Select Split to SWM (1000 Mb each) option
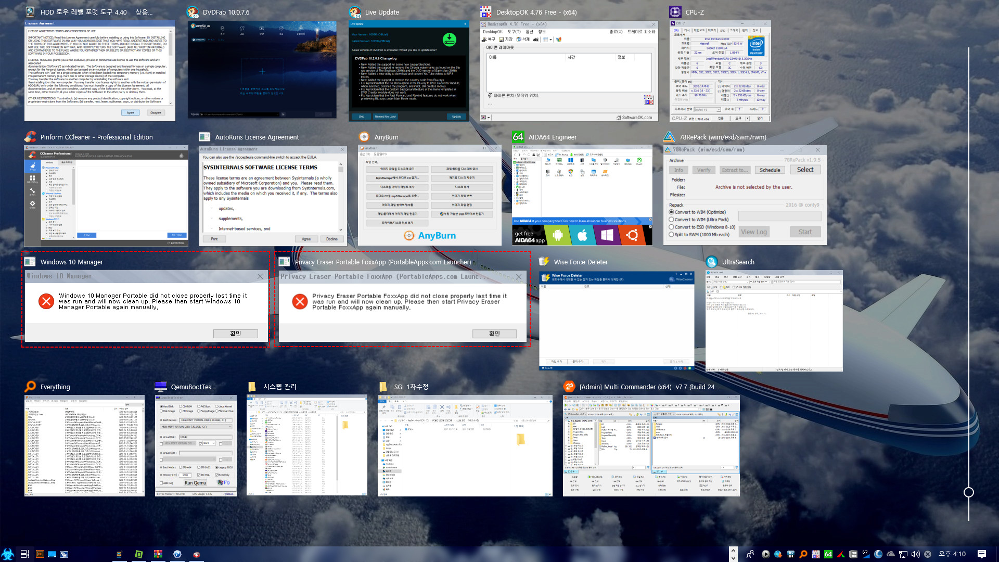The height and width of the screenshot is (562, 999). pyautogui.click(x=699, y=235)
